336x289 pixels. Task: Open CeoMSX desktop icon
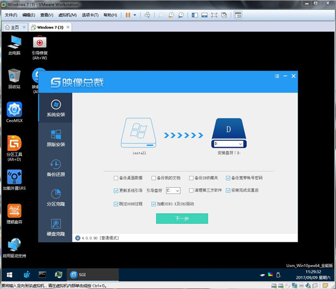(x=14, y=112)
